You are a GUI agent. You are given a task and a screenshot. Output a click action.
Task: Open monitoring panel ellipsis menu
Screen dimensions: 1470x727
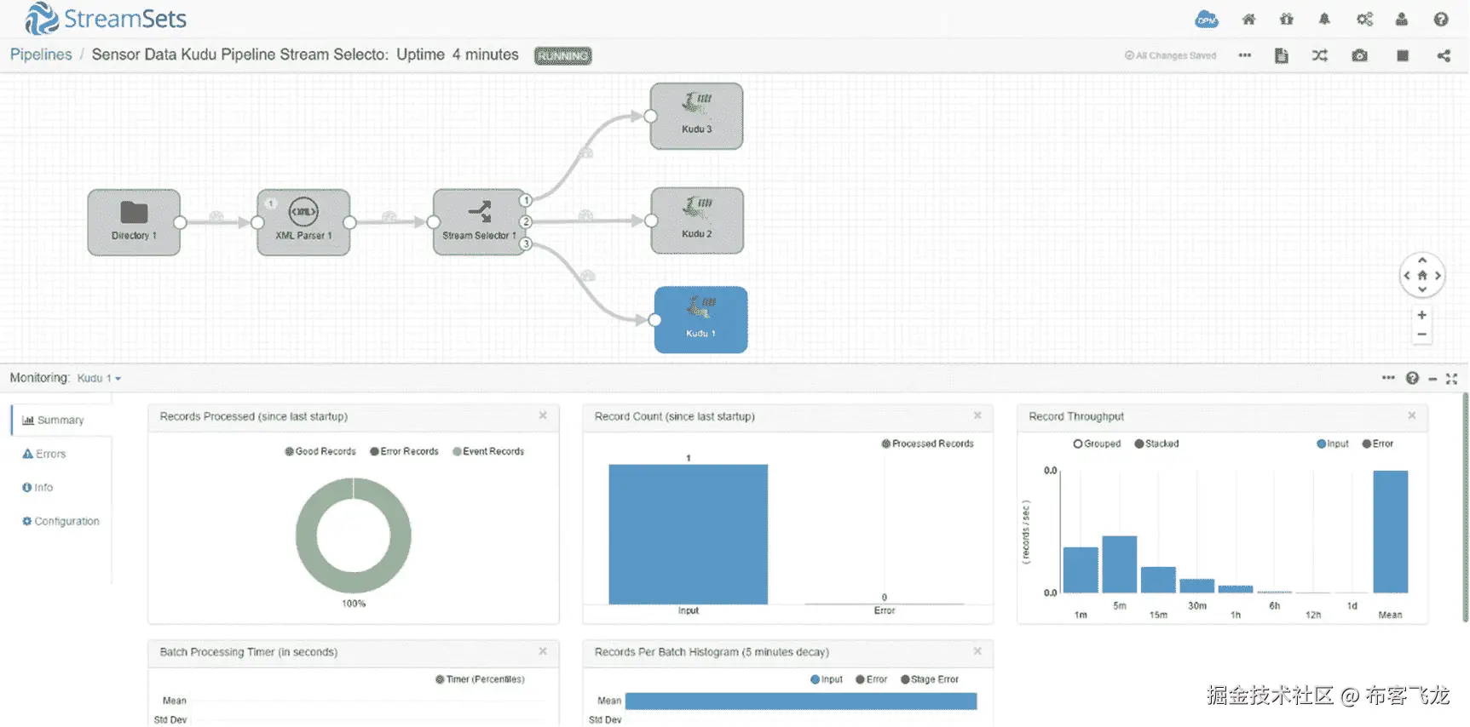click(x=1388, y=378)
